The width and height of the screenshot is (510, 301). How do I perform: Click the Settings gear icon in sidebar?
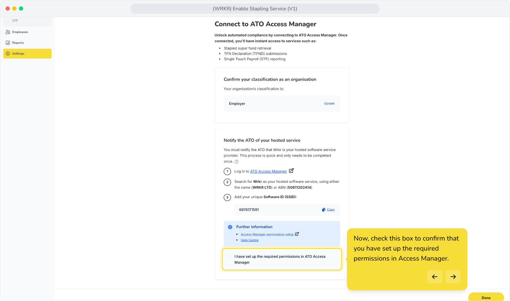tap(8, 54)
